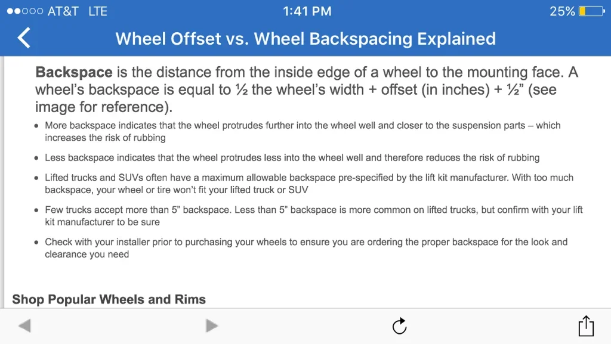Tap the 25% battery percentage
This screenshot has height=344, width=611.
pyautogui.click(x=562, y=11)
